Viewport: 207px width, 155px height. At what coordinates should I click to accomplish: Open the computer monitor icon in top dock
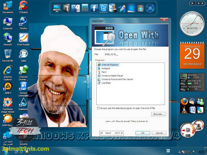[57, 8]
